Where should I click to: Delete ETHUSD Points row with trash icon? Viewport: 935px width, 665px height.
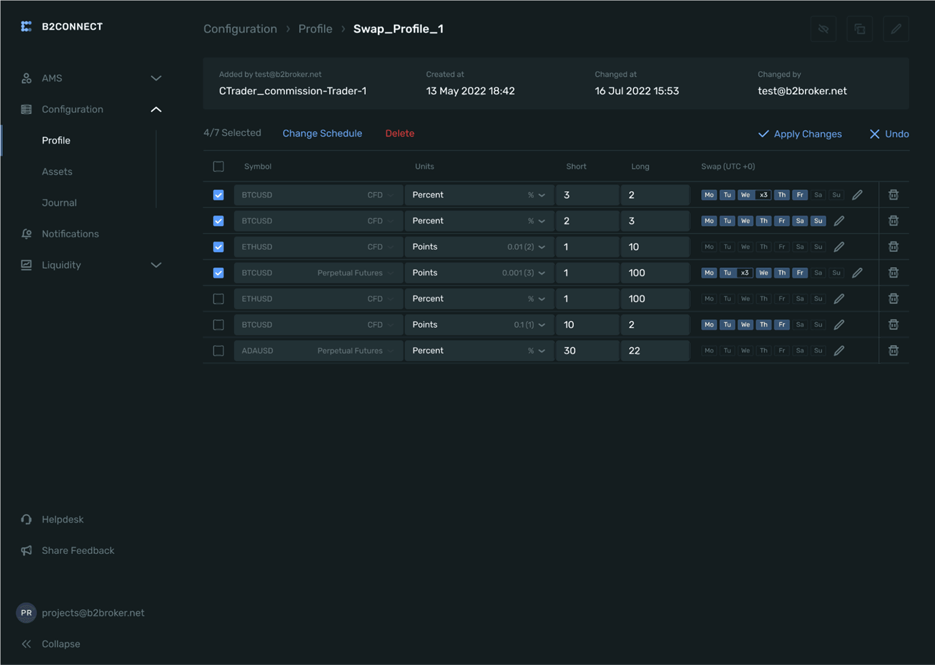[x=893, y=247]
